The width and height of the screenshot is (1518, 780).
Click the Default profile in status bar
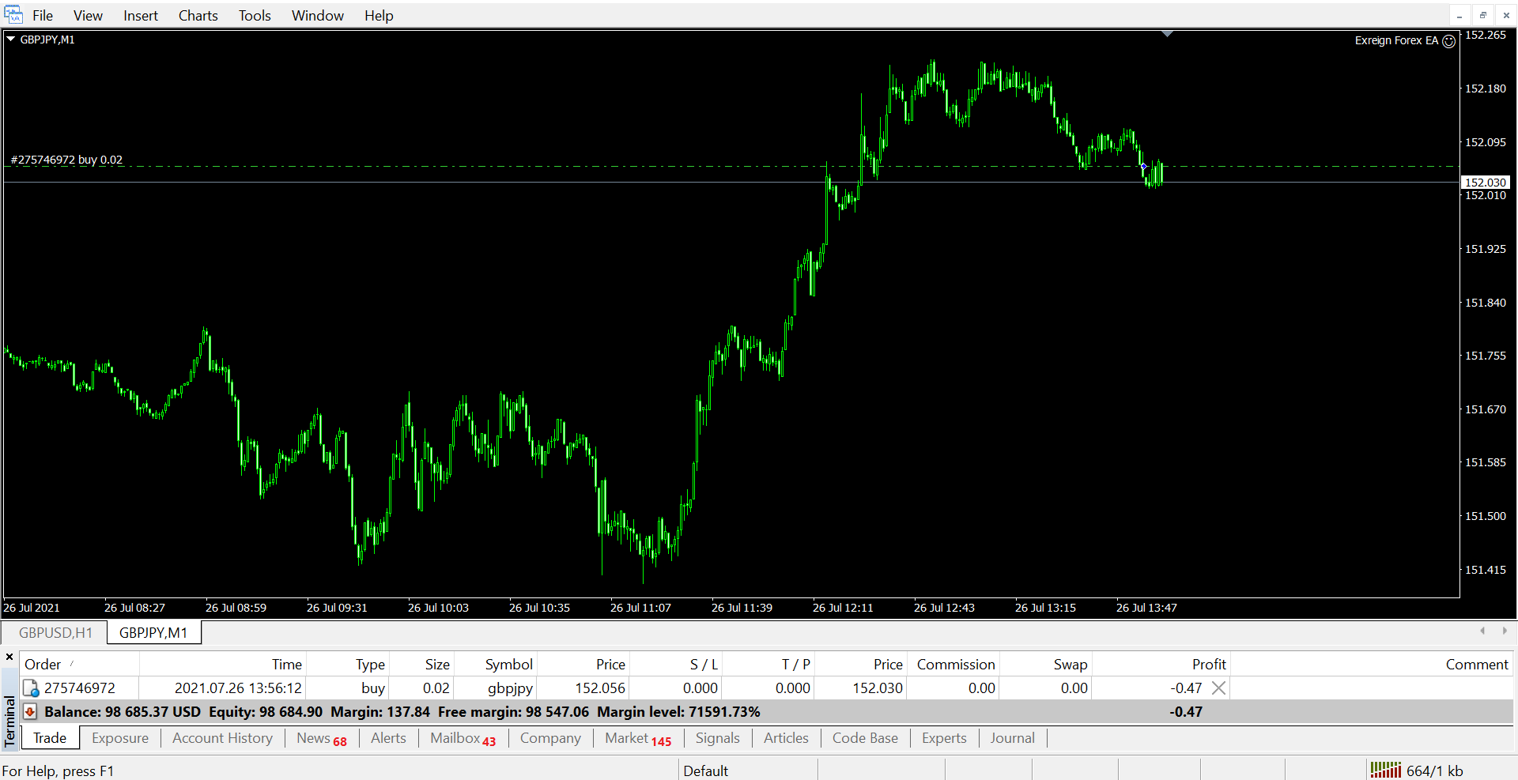pyautogui.click(x=705, y=771)
